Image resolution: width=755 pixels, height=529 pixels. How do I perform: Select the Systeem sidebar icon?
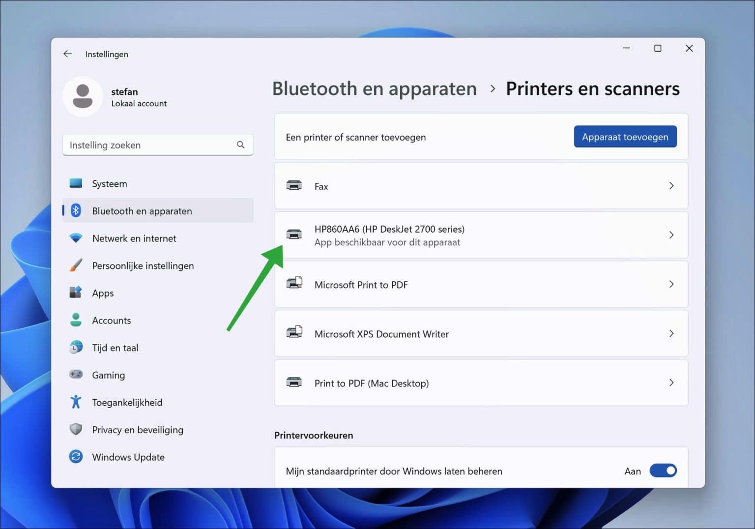[76, 183]
